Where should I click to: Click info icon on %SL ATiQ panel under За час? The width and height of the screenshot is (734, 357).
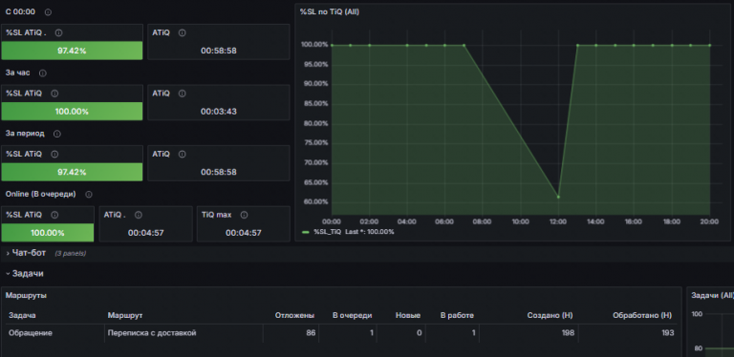[x=54, y=94]
